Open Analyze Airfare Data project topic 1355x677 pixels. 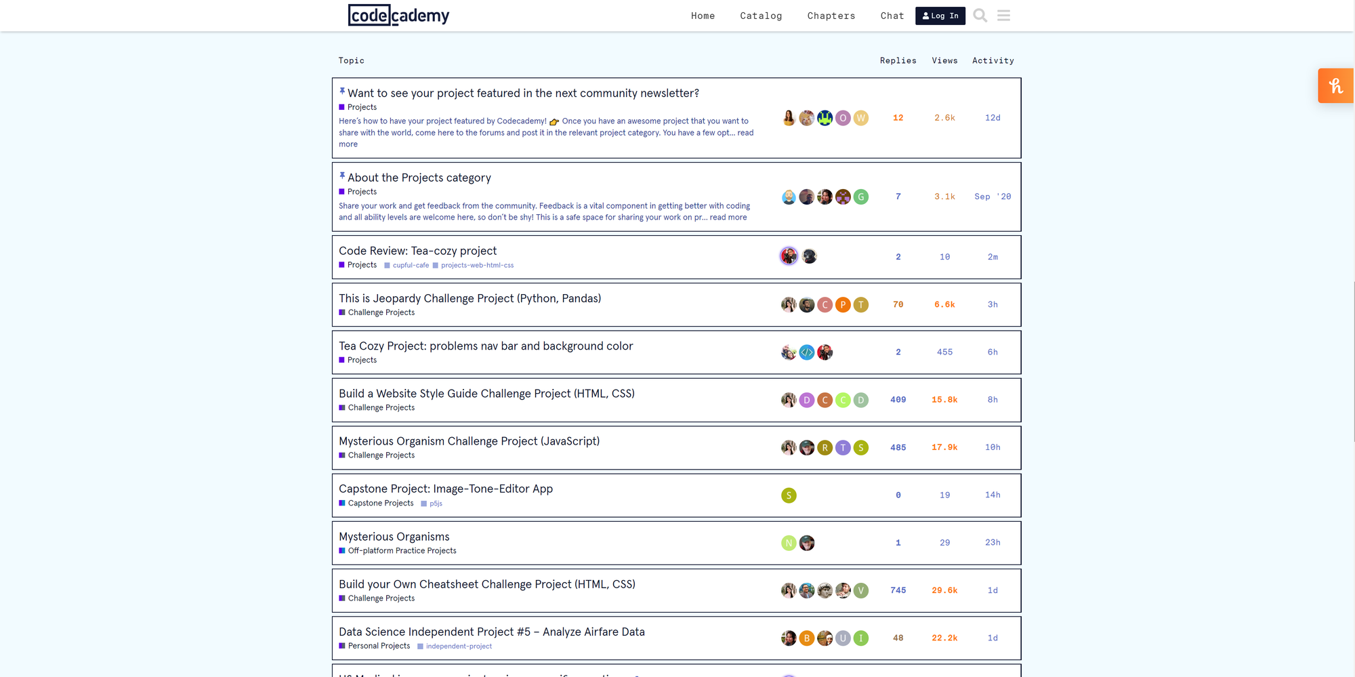click(x=492, y=632)
